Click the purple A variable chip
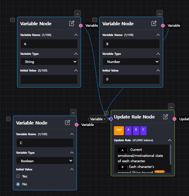This screenshot has height=196, width=189. pyautogui.click(x=128, y=131)
